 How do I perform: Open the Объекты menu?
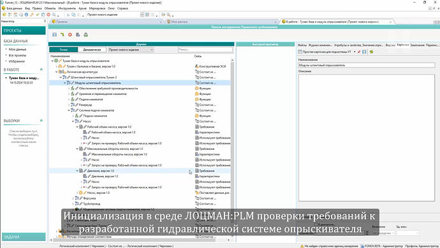click(50, 8)
